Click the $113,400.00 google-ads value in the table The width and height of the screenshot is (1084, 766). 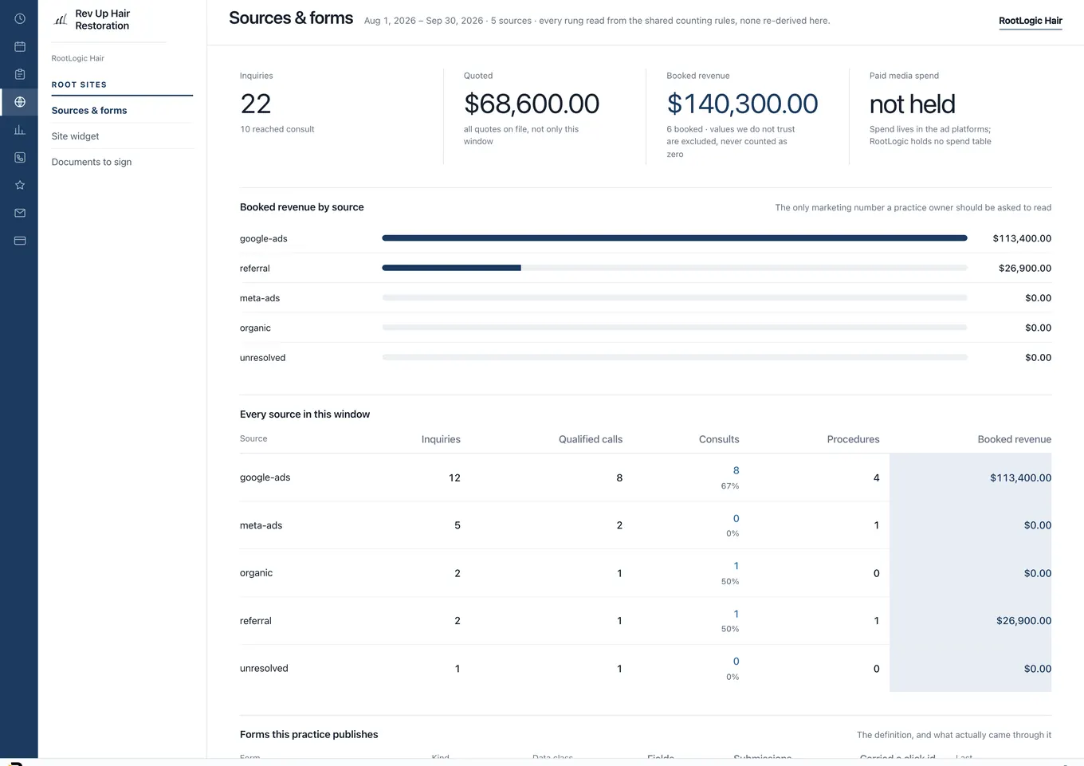[x=1020, y=477]
